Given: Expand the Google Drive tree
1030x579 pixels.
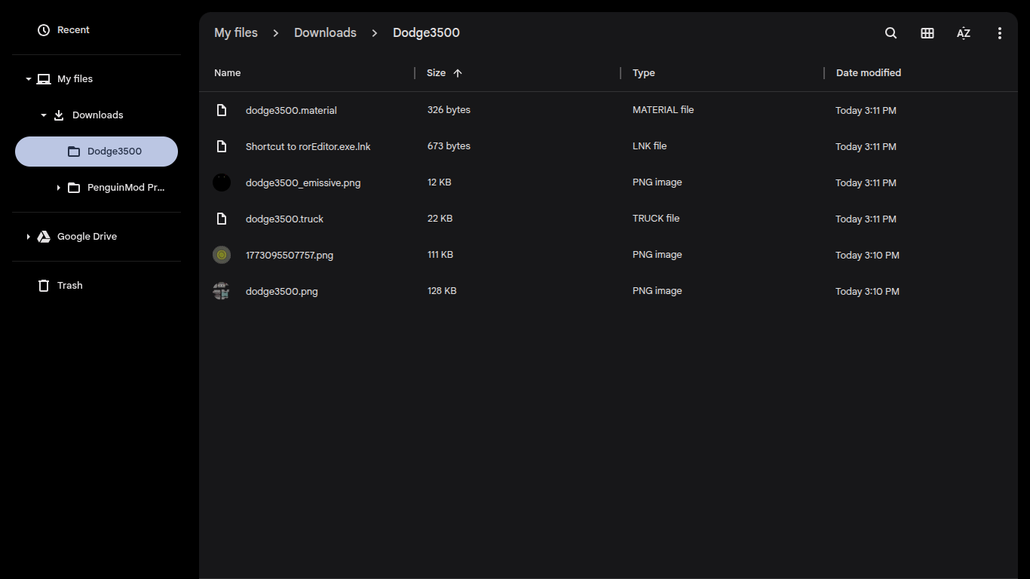Looking at the screenshot, I should [29, 237].
